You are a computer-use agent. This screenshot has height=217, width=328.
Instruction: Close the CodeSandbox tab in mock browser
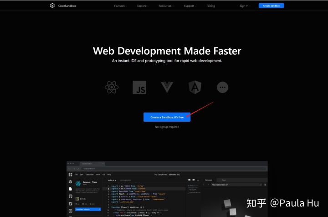(103, 164)
